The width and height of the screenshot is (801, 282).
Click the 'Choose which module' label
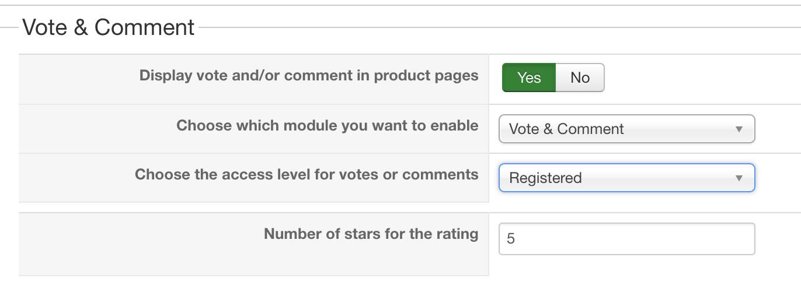pyautogui.click(x=327, y=125)
